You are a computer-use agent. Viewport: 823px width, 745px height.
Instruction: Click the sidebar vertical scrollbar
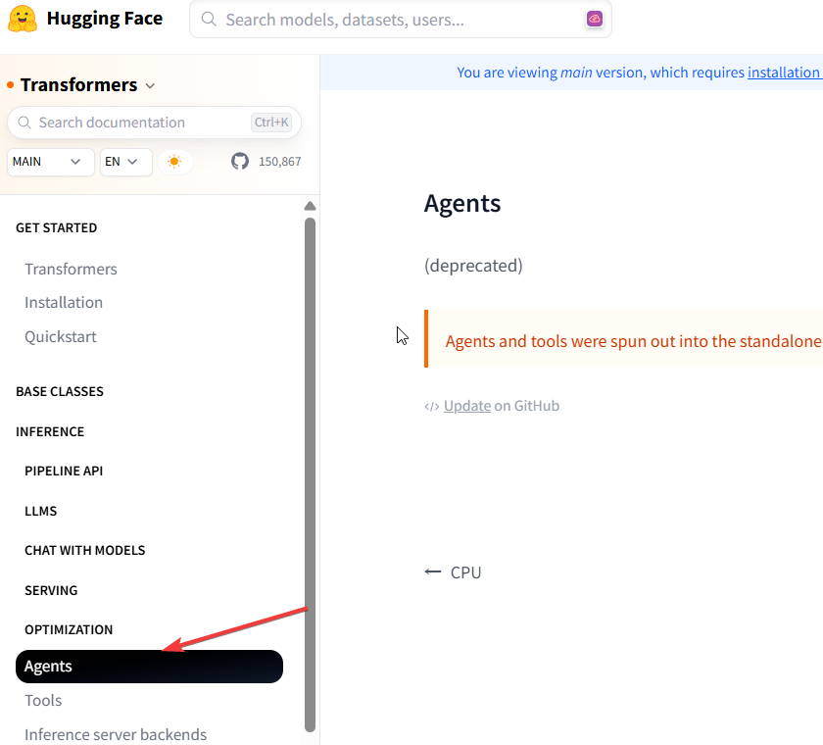click(x=310, y=471)
